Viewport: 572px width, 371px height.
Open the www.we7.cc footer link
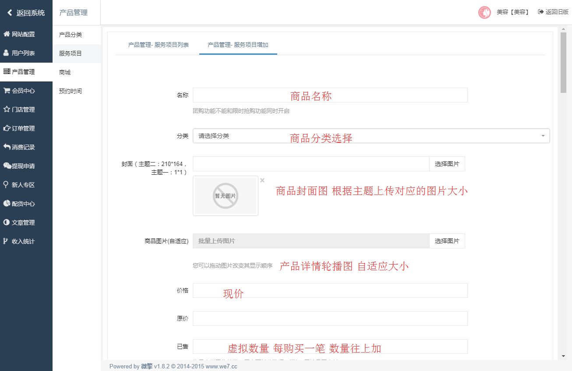coord(221,366)
